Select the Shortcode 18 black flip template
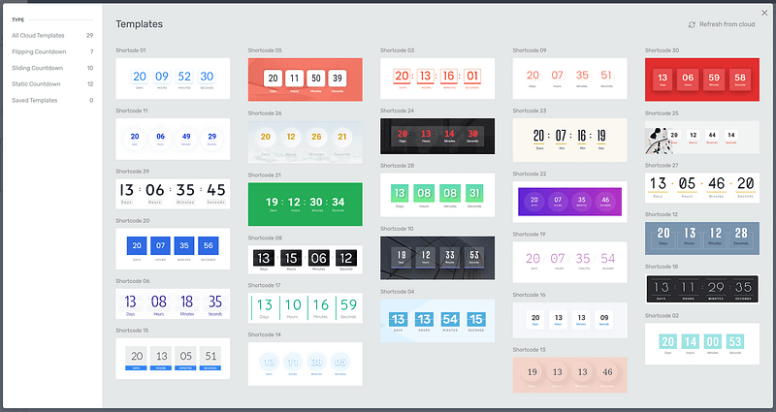Screen dimensions: 776x412 point(702,288)
